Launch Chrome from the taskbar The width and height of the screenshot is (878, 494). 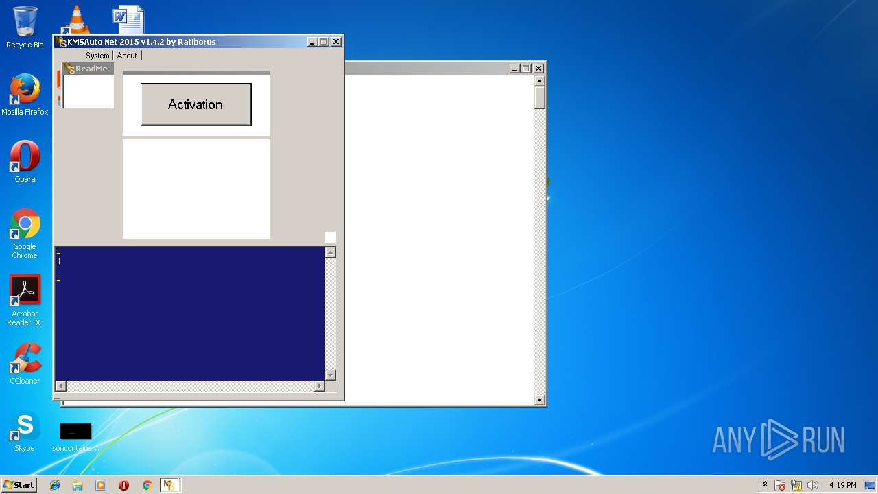(147, 485)
